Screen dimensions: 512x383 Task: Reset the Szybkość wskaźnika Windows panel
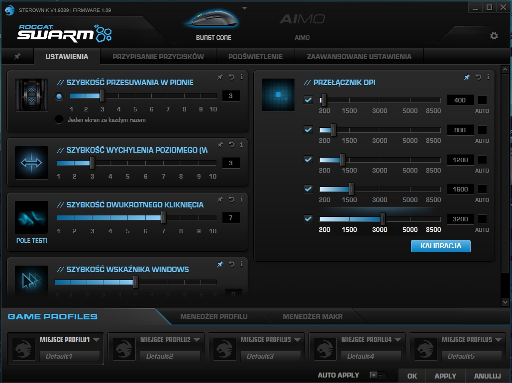(x=231, y=264)
